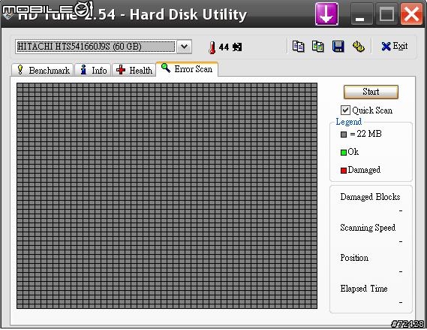Go to the Health tab
The width and height of the screenshot is (427, 330).
[x=134, y=70]
